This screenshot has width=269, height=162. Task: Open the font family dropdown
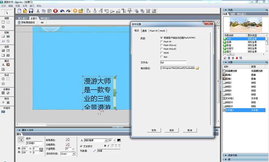(x=106, y=140)
